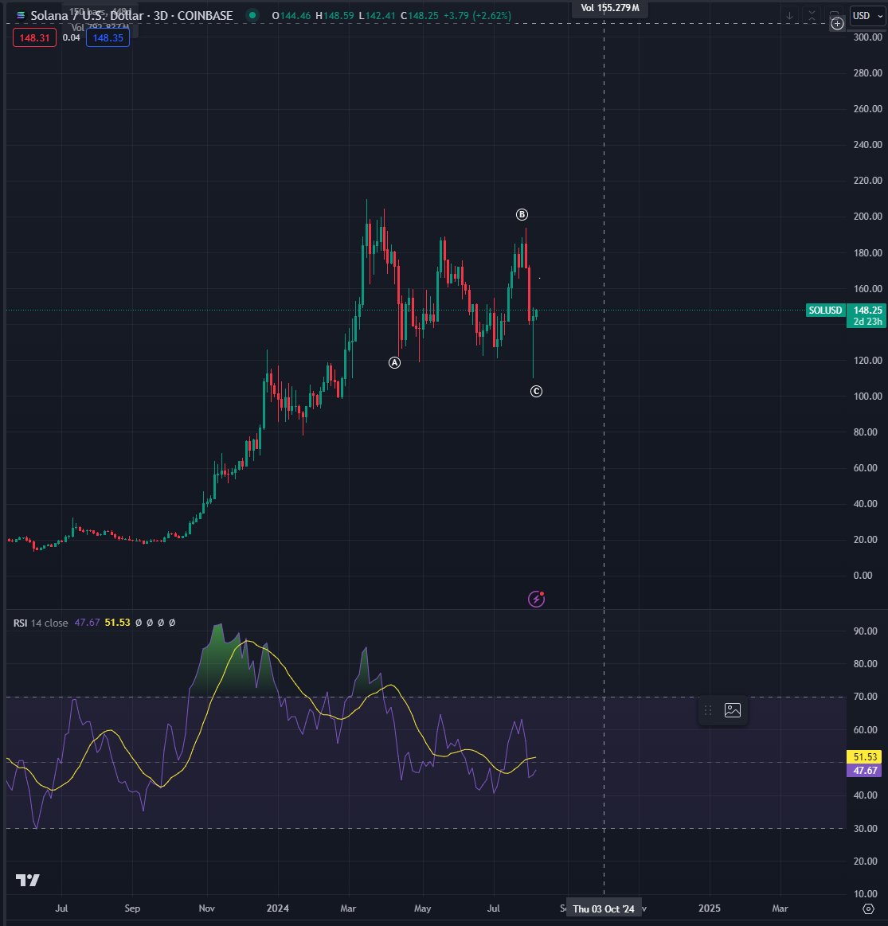Click the Sep label on the time axis
The height and width of the screenshot is (926, 888).
[x=132, y=908]
